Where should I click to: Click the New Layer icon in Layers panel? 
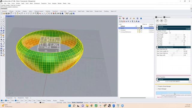point(120,21)
